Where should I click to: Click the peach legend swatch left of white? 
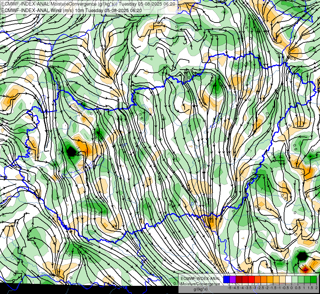coord(282,279)
